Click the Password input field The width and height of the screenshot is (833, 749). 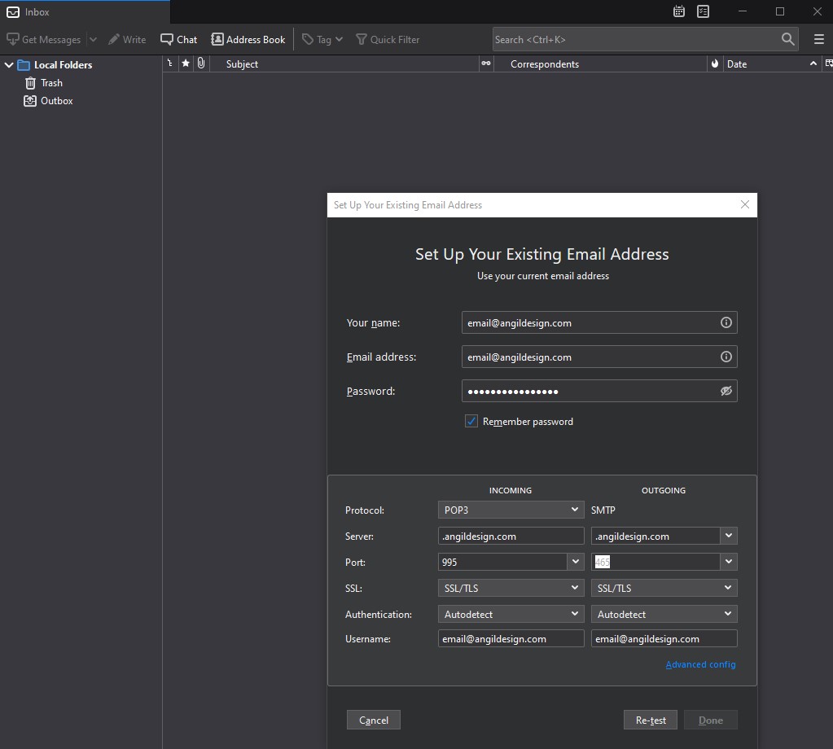click(599, 391)
